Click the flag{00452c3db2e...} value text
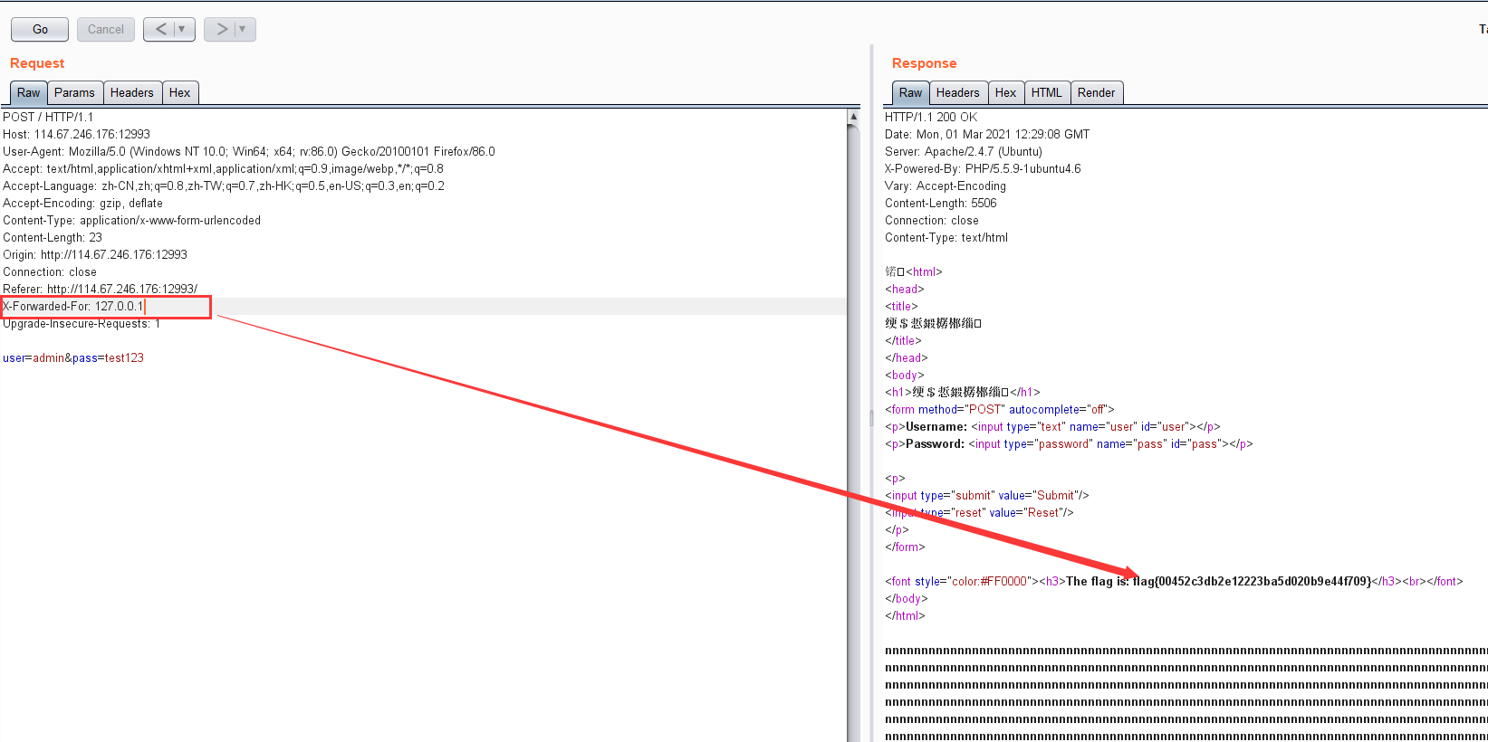The height and width of the screenshot is (742, 1488). [x=1252, y=581]
